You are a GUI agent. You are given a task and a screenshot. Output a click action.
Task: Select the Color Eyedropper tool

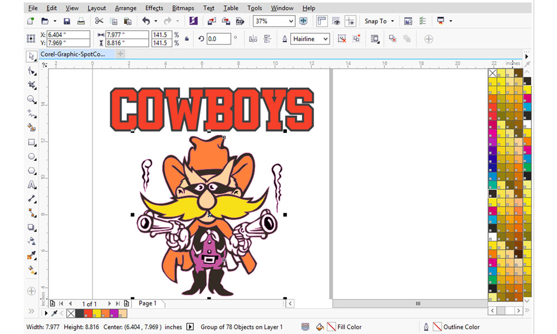pos(32,255)
